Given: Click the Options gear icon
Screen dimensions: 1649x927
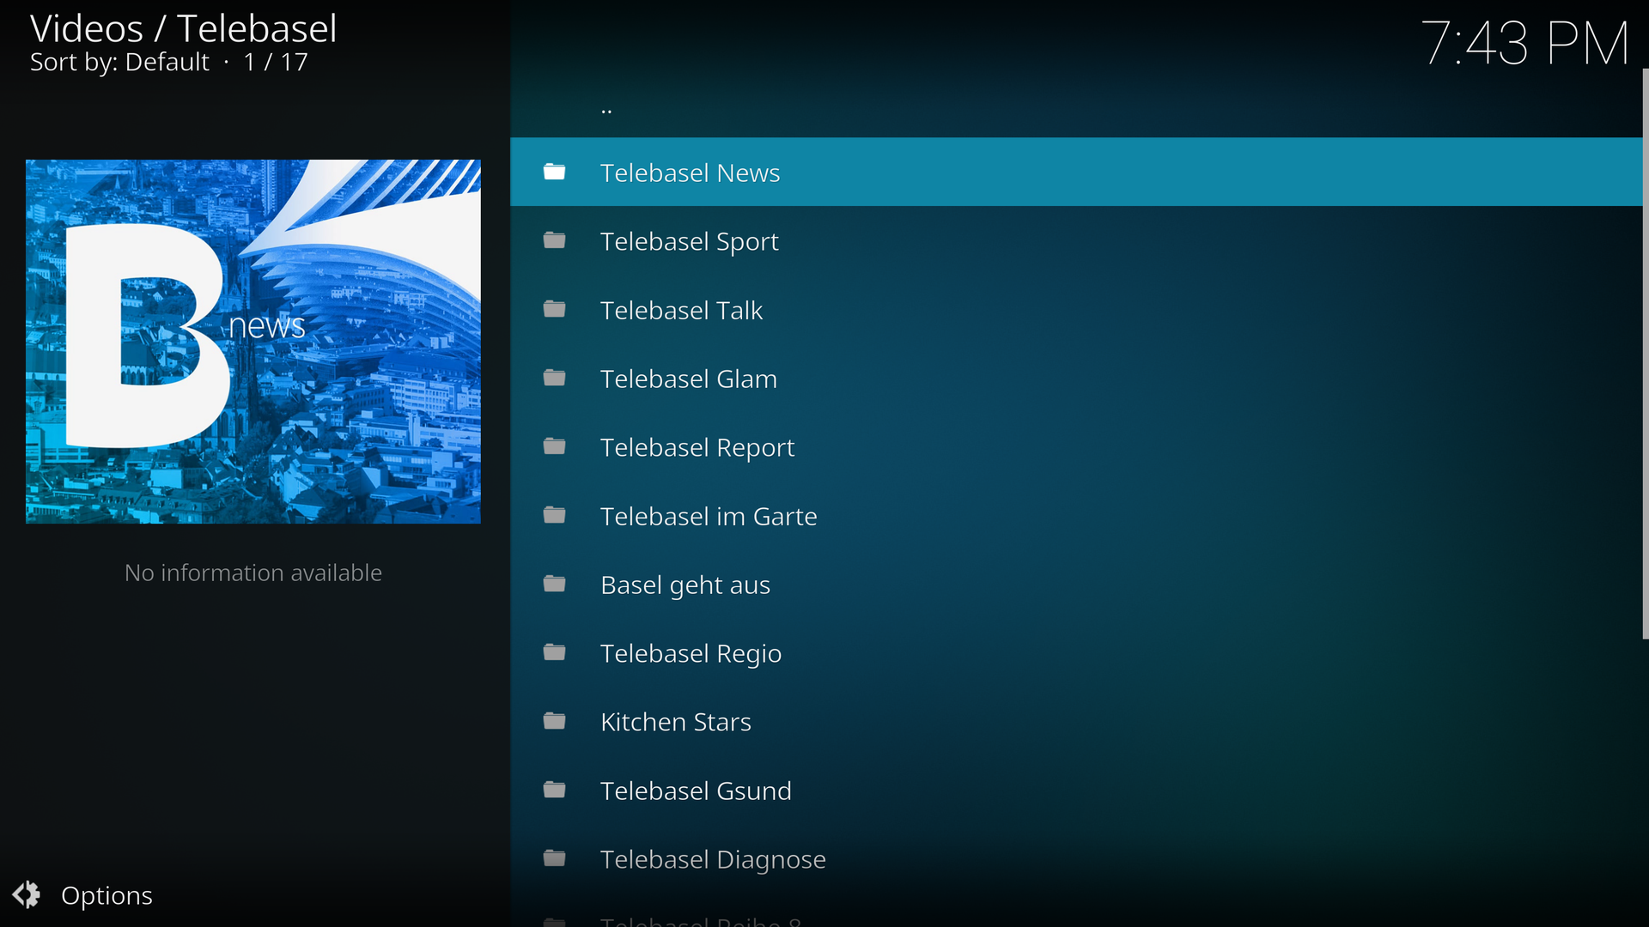Looking at the screenshot, I should 27,894.
